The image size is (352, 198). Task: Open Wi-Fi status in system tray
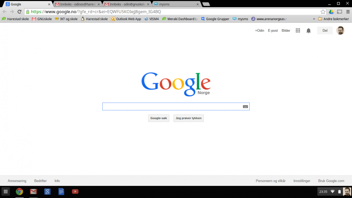tap(332, 192)
